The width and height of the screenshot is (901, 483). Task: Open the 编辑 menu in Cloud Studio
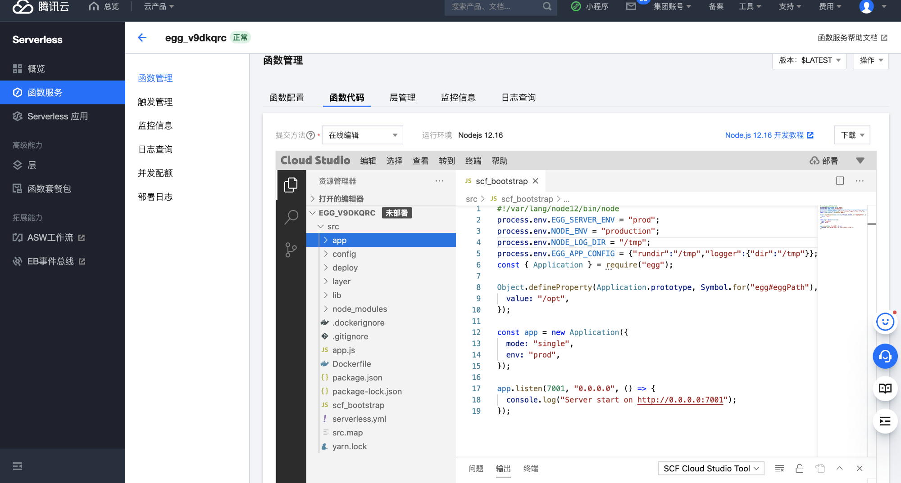click(368, 161)
